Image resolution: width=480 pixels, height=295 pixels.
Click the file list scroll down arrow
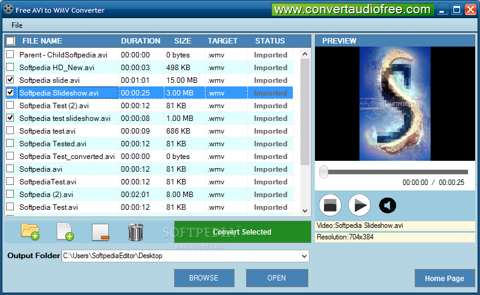[x=305, y=210]
